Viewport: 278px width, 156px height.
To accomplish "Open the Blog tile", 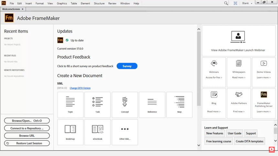I will coord(214,103).
